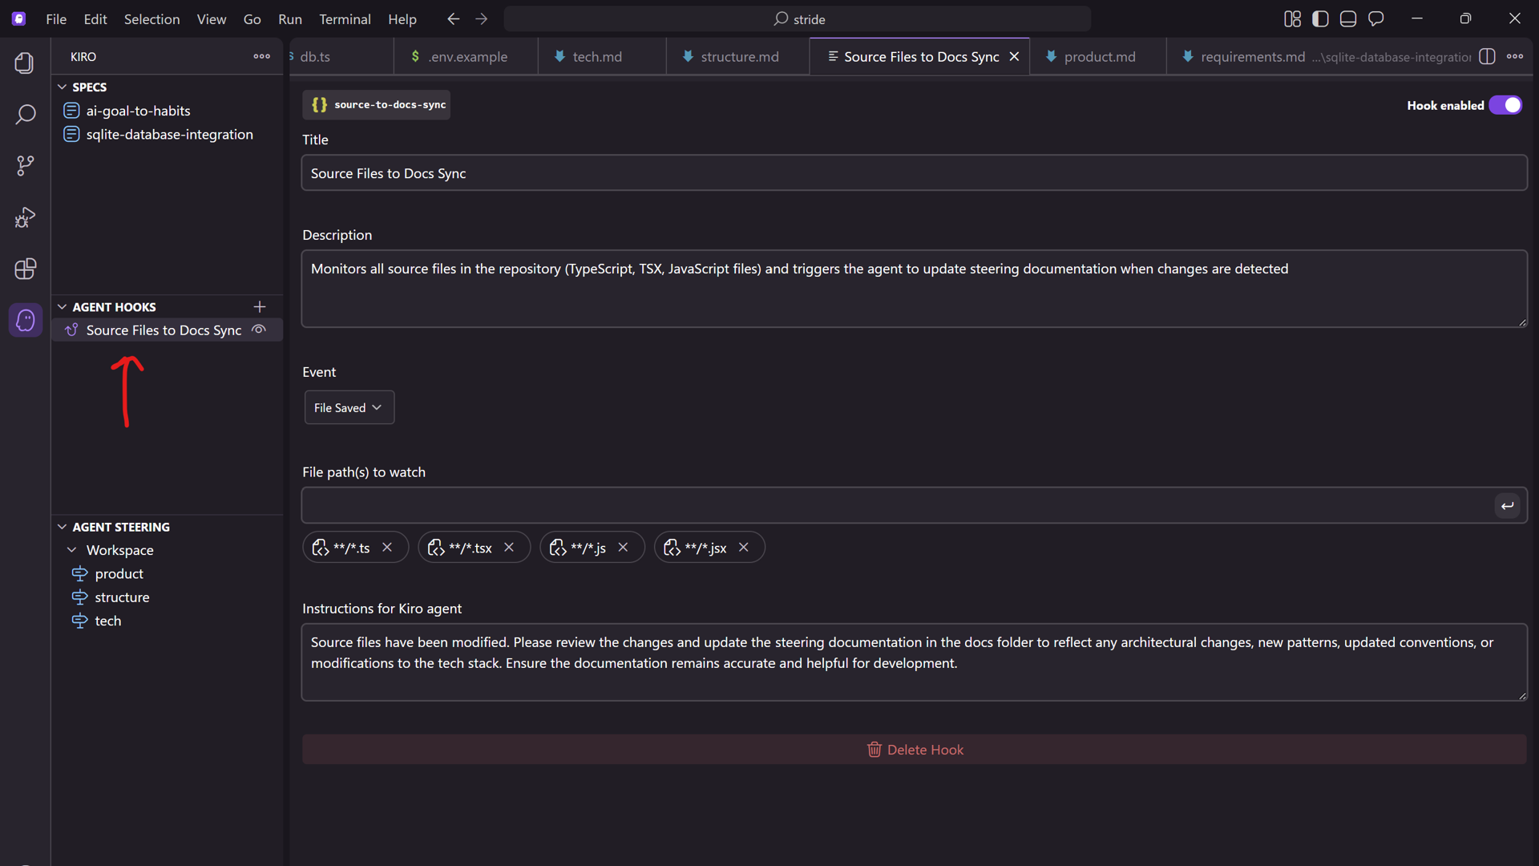Toggle the primary side bar layout icon
1539x866 pixels.
pyautogui.click(x=1320, y=18)
